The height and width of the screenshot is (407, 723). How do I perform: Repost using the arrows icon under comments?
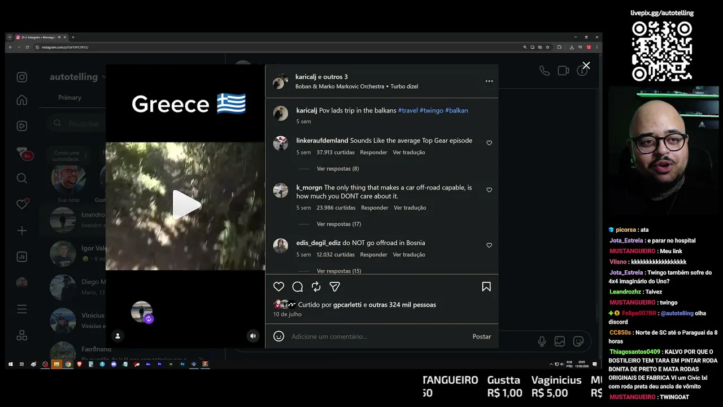[x=316, y=287]
